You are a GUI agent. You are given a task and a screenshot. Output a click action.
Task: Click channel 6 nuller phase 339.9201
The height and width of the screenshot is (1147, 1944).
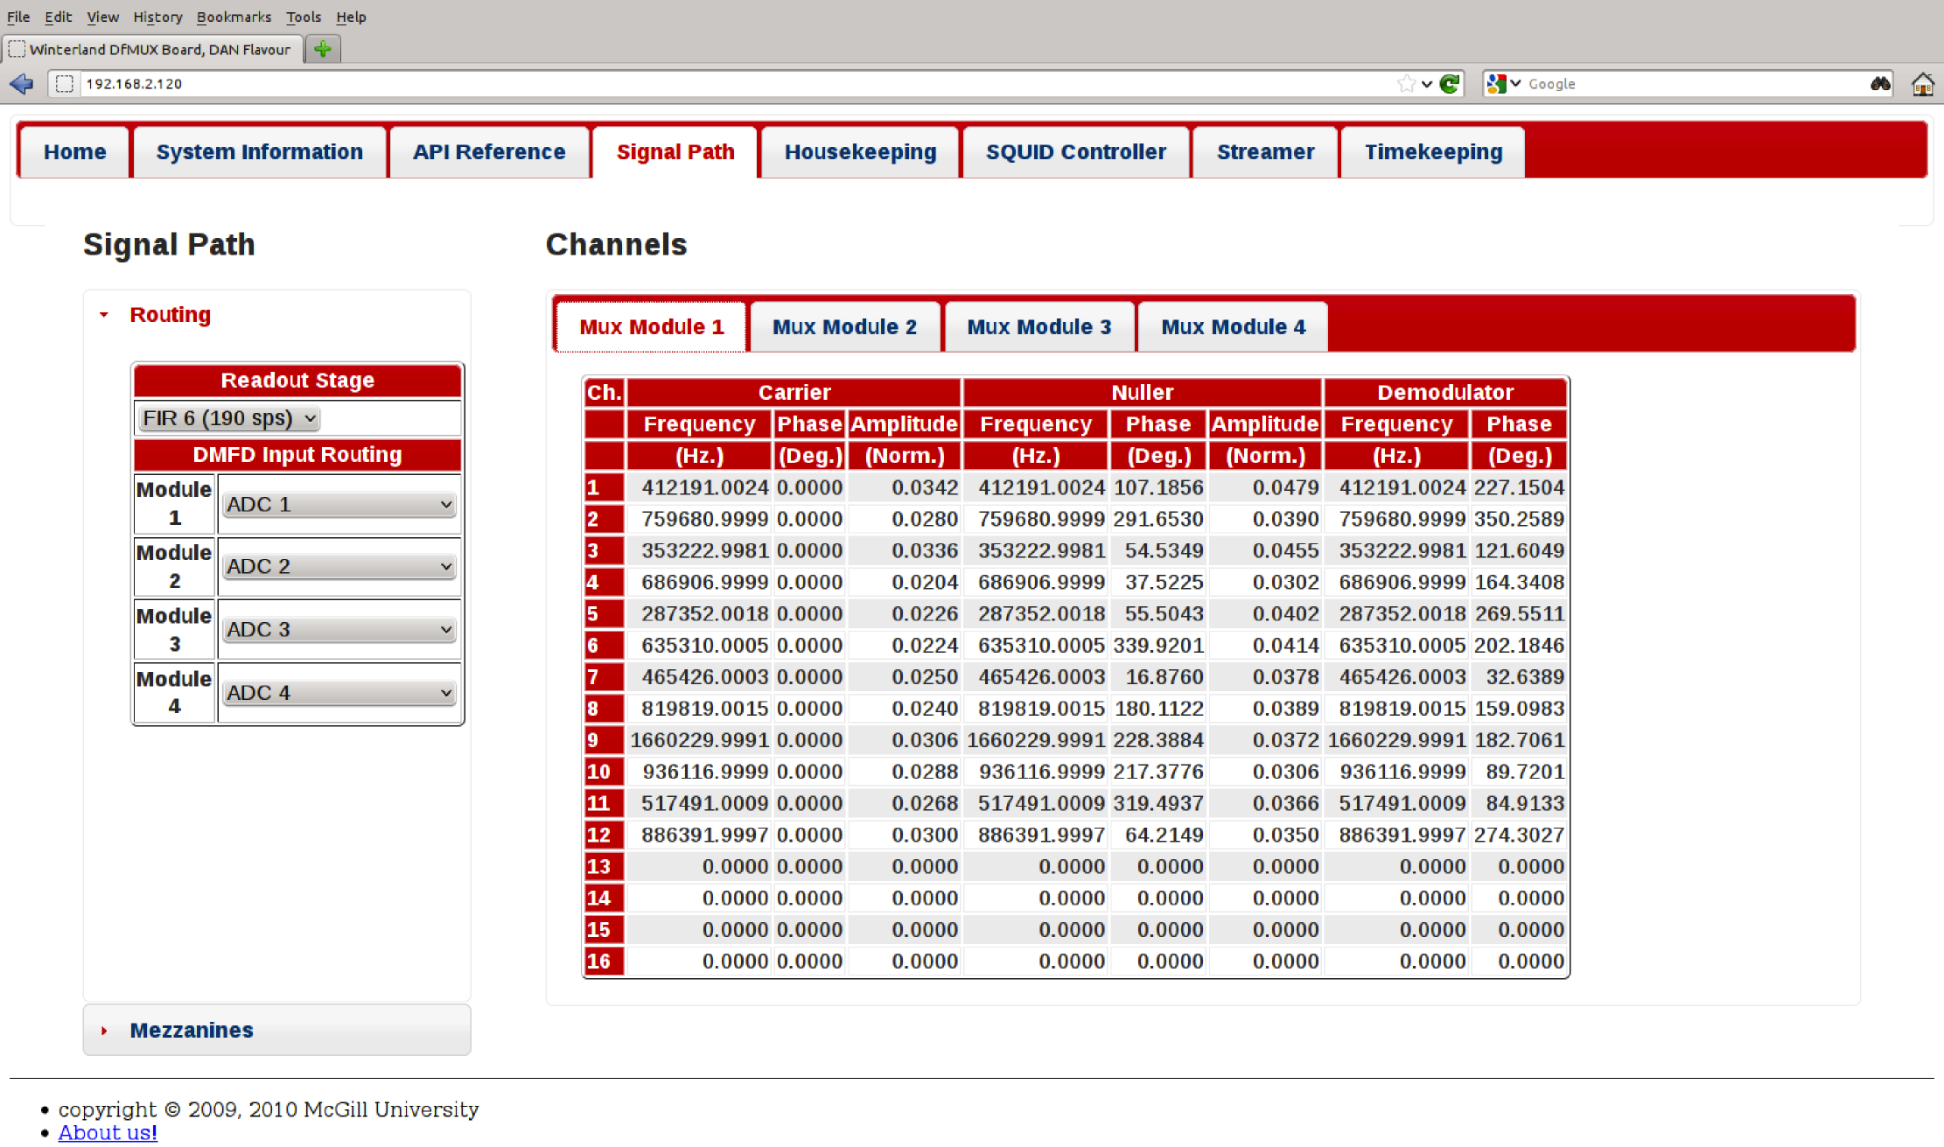point(1159,646)
